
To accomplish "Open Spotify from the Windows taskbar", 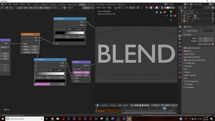I will [x=107, y=119].
